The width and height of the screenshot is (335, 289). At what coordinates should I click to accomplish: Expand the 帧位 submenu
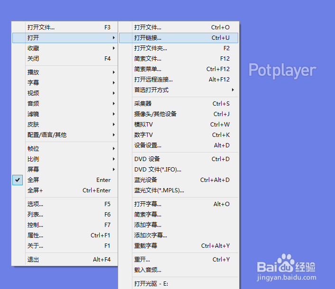[x=65, y=149]
